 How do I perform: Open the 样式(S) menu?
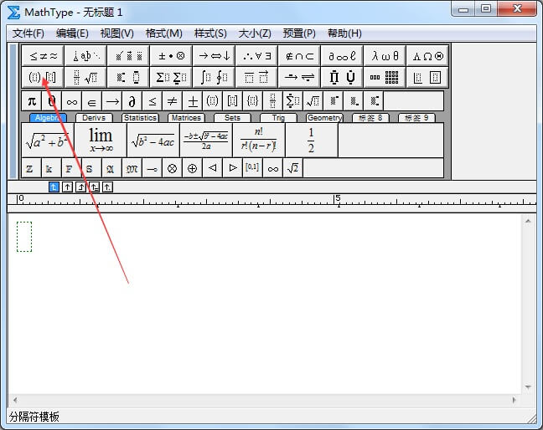pyautogui.click(x=210, y=33)
